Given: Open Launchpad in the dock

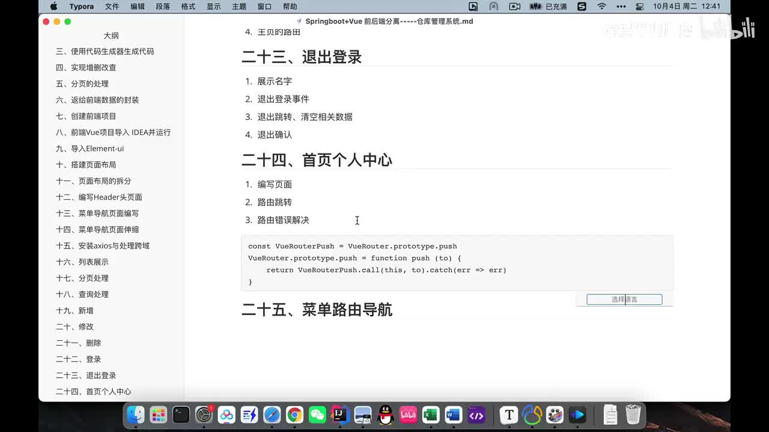Looking at the screenshot, I should tap(159, 415).
